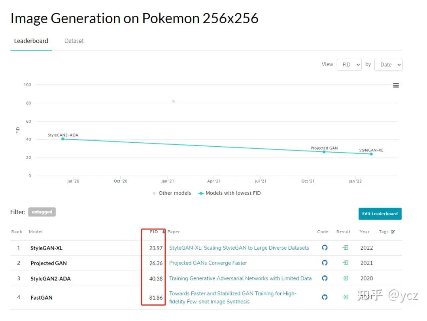This screenshot has width=427, height=321.
Task: Click the page title Image Generation on Pokemon
Action: [134, 19]
